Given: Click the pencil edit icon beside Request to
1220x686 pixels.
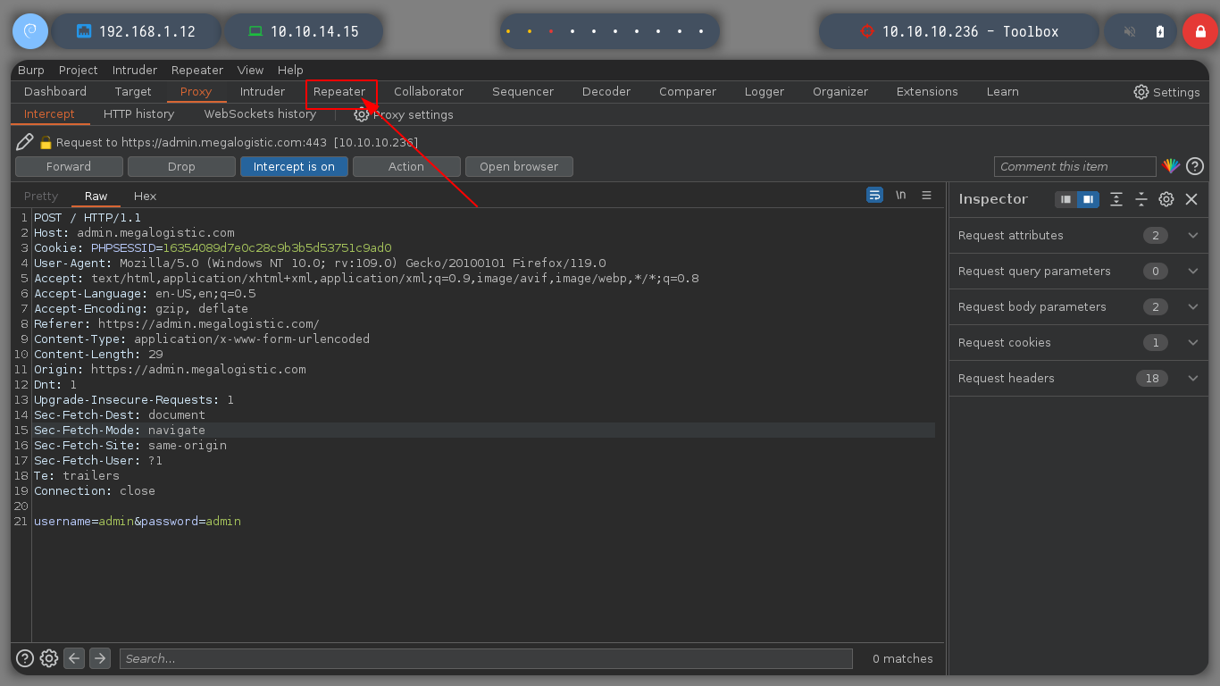Looking at the screenshot, I should (x=25, y=142).
